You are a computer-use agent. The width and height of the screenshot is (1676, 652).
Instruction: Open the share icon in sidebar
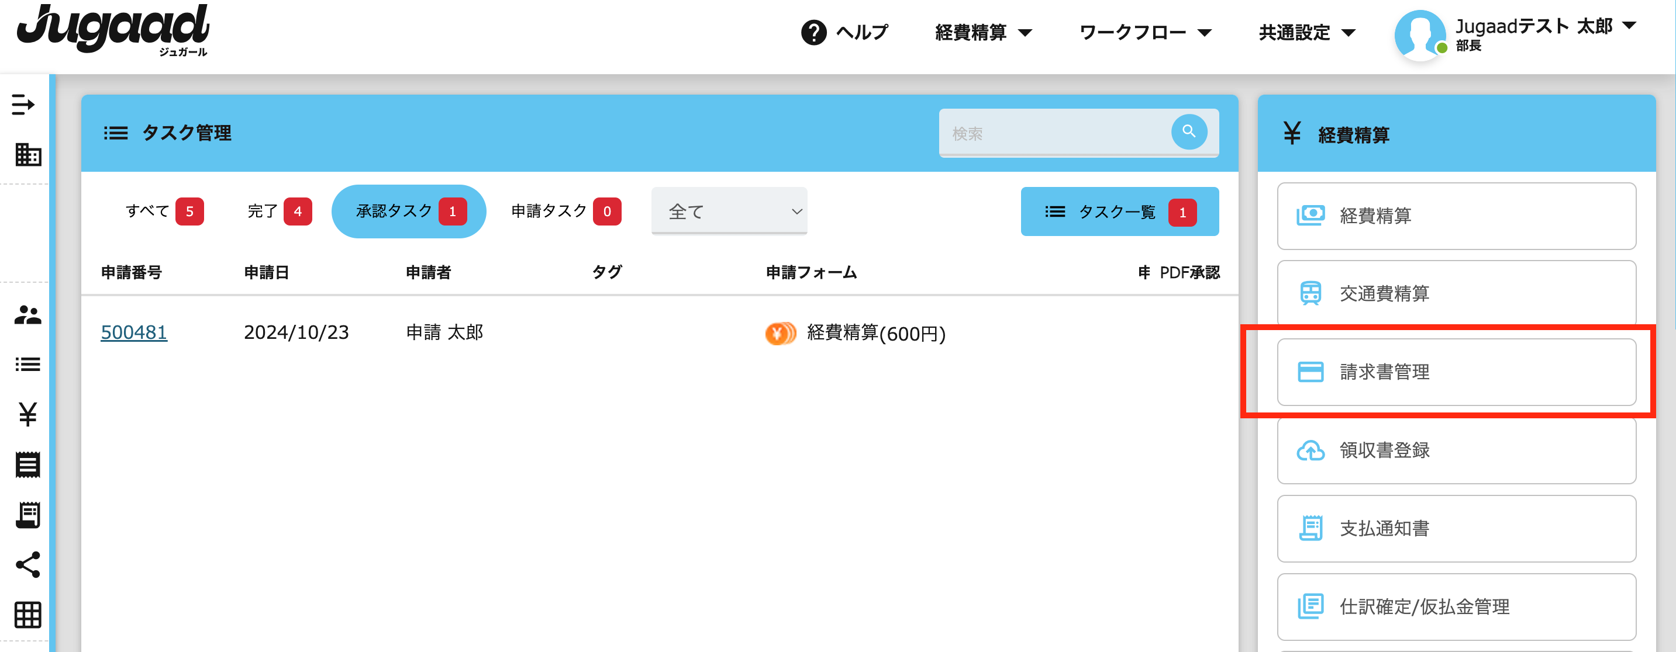(x=28, y=565)
